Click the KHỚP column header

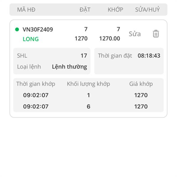pos(115,9)
